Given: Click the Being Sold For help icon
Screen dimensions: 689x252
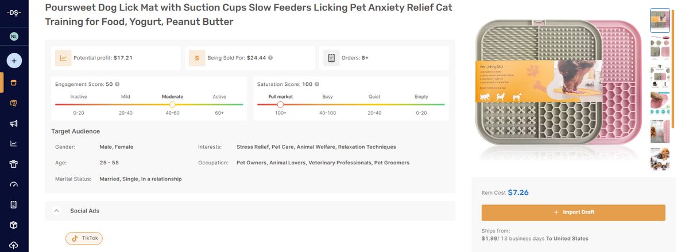Looking at the screenshot, I should coord(270,58).
